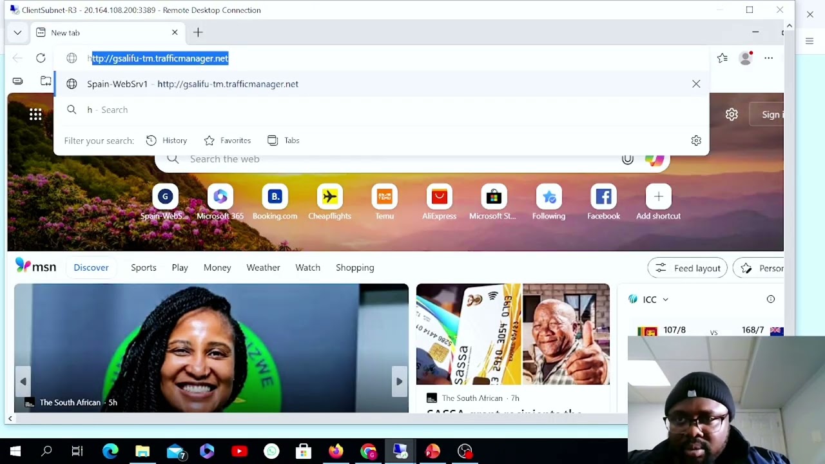
Task: Open the Temu shortcut
Action: [x=385, y=203]
